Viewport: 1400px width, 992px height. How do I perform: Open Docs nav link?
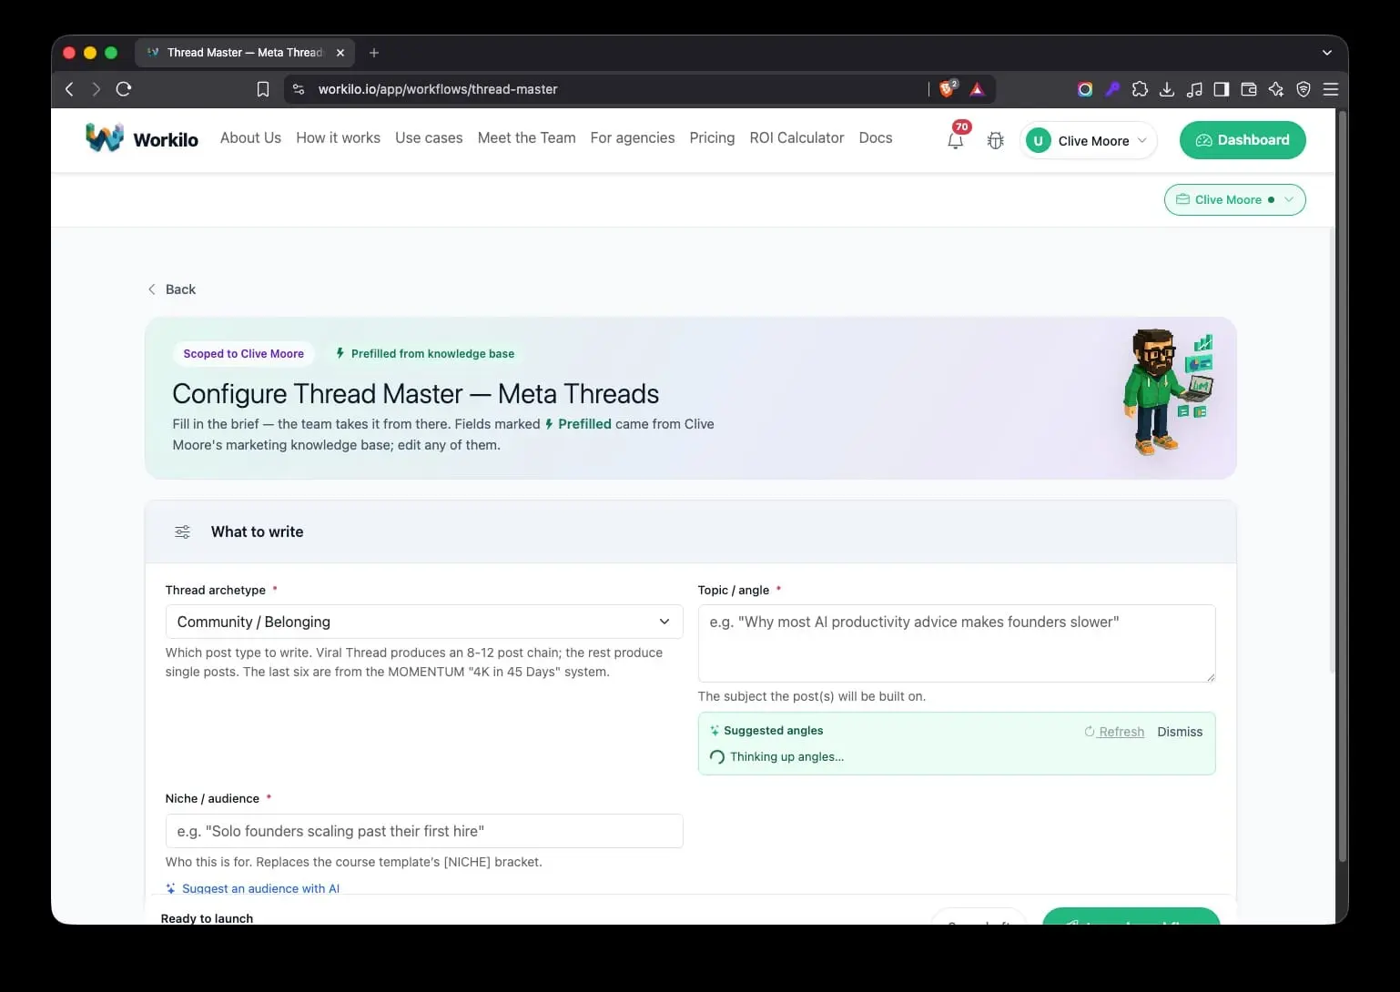point(876,137)
